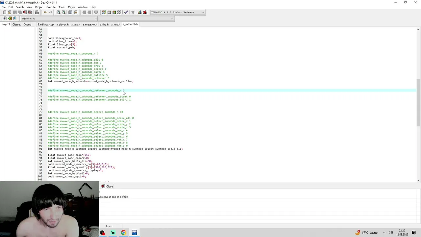This screenshot has height=237, width=421.
Task: Switch to the Classes sidebar tab
Action: pos(16,24)
